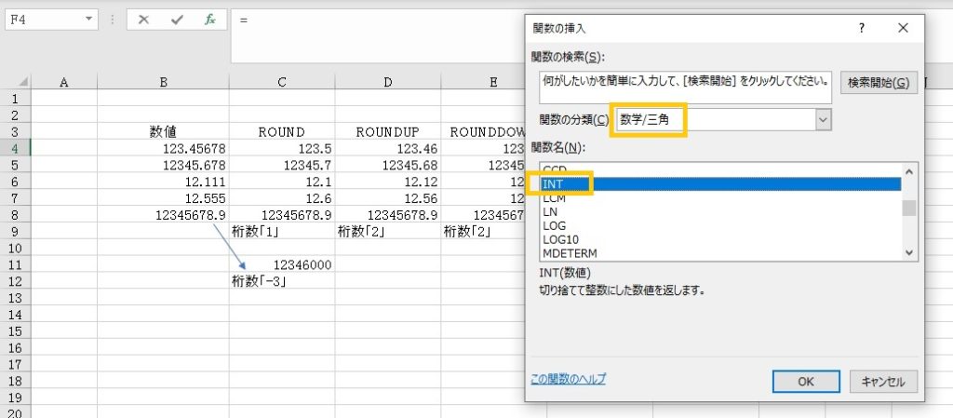Choose MDETERM from the function list
The image size is (953, 418).
point(570,252)
